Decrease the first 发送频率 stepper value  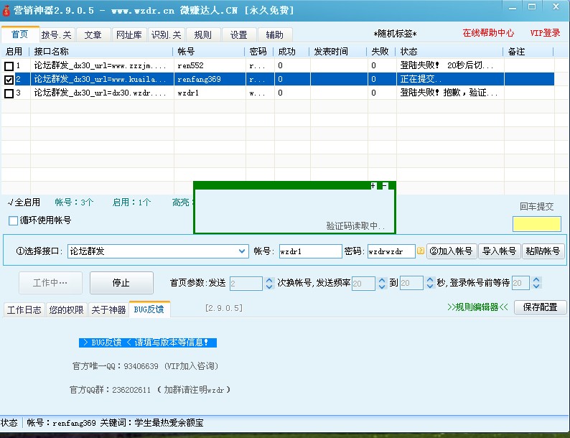point(382,286)
